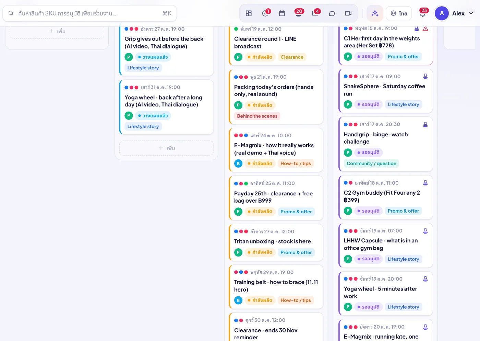Viewport: 480px width, 341px height.
Task: Open the AI sparkle assistant button
Action: tap(375, 13)
